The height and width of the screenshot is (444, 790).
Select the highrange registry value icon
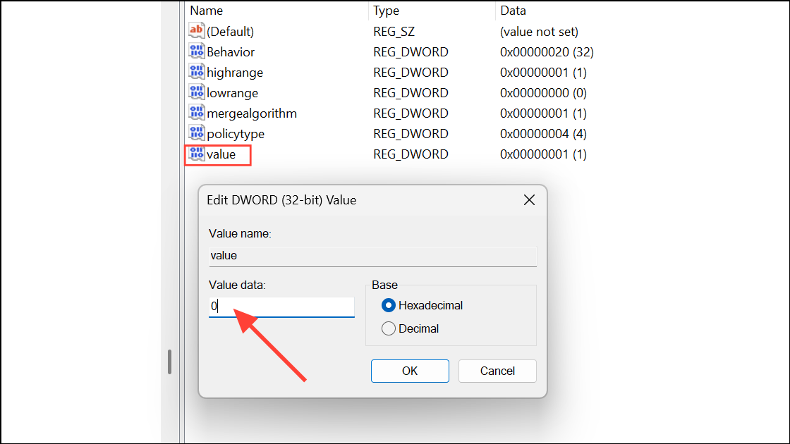pyautogui.click(x=196, y=71)
